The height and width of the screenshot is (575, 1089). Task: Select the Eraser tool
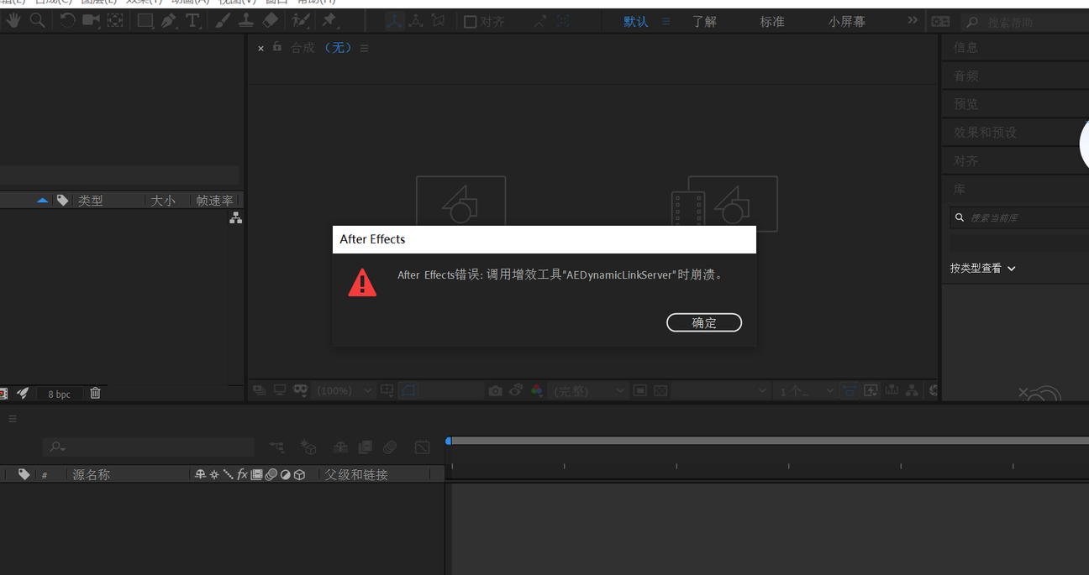(x=270, y=20)
